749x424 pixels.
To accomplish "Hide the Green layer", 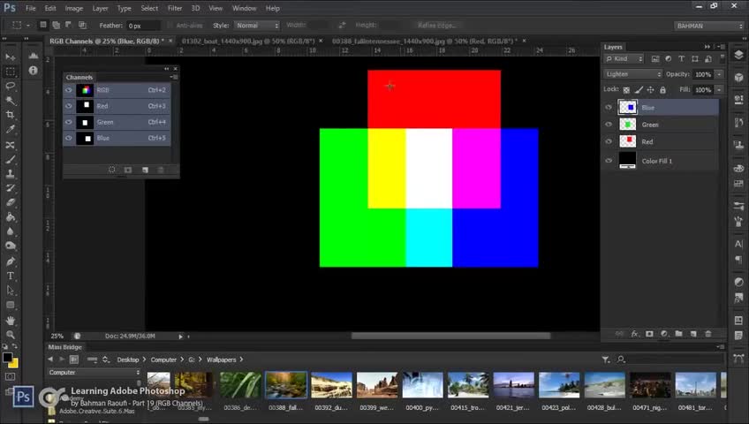I will click(x=609, y=125).
